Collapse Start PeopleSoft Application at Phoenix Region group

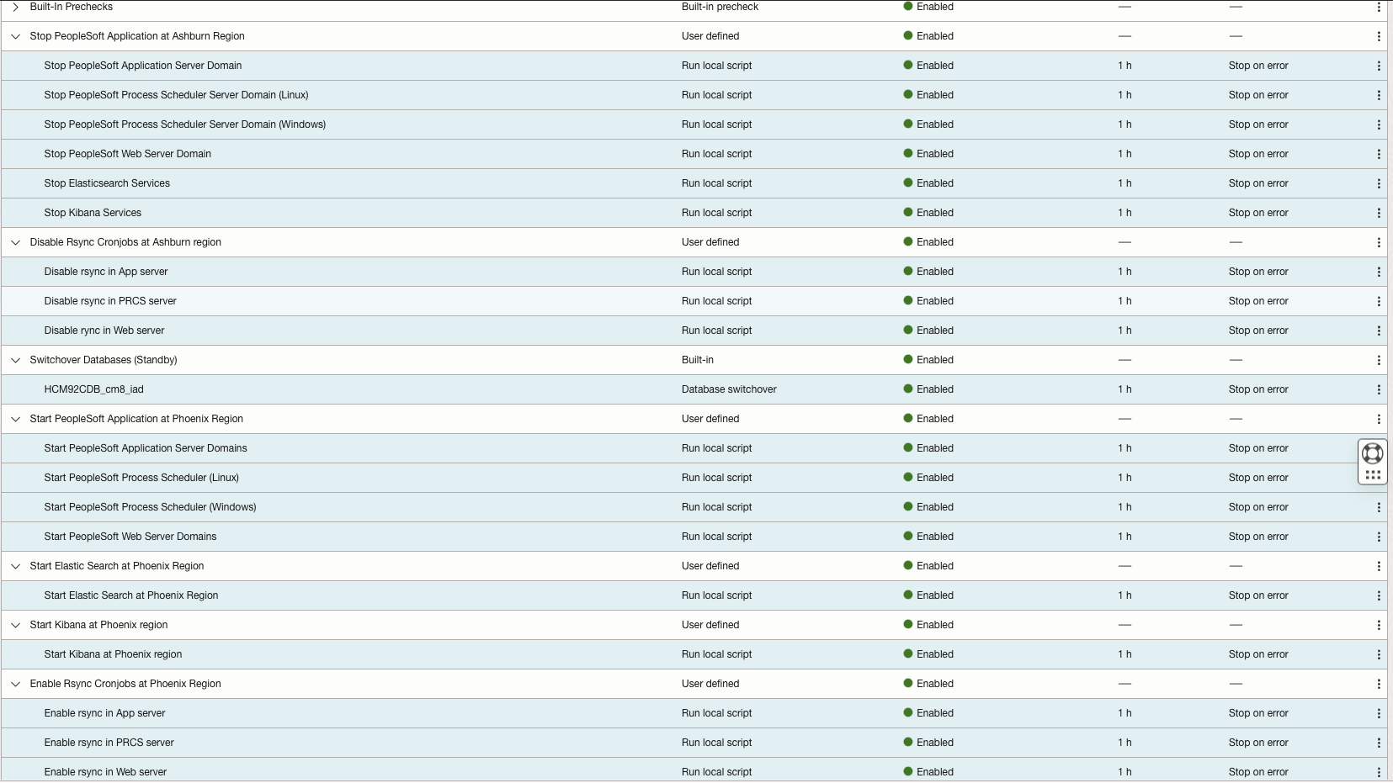pos(15,419)
